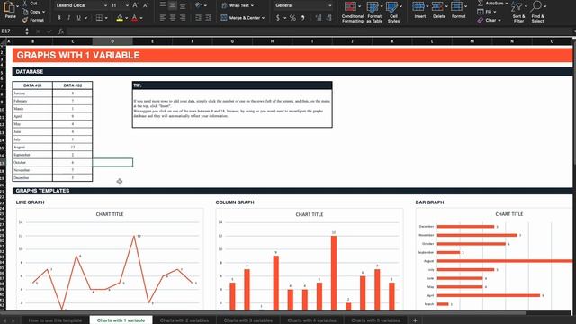Apply the red font color
Screen dimensions: 576x324
click(134, 18)
